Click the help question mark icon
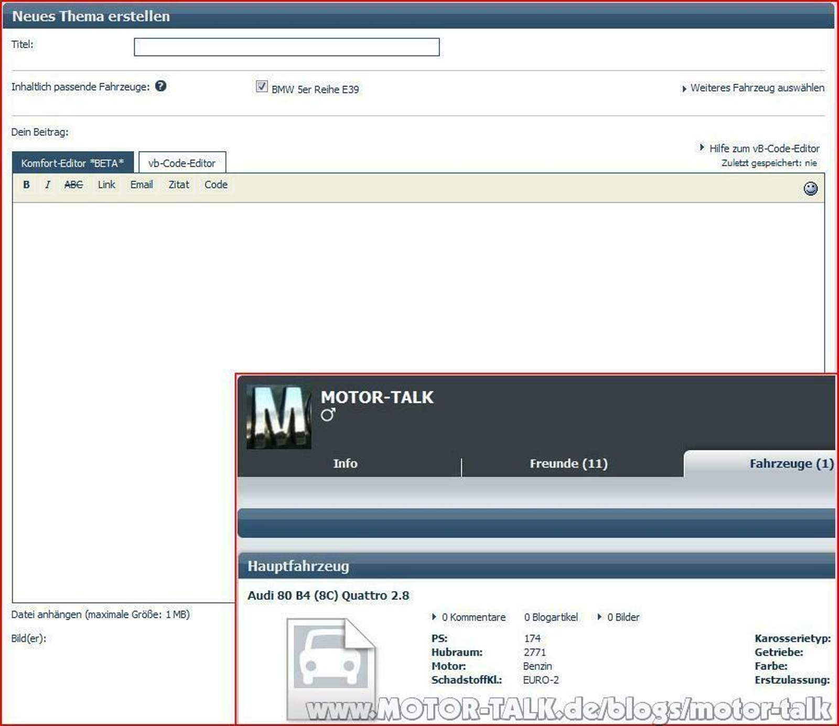This screenshot has width=839, height=726. [161, 86]
